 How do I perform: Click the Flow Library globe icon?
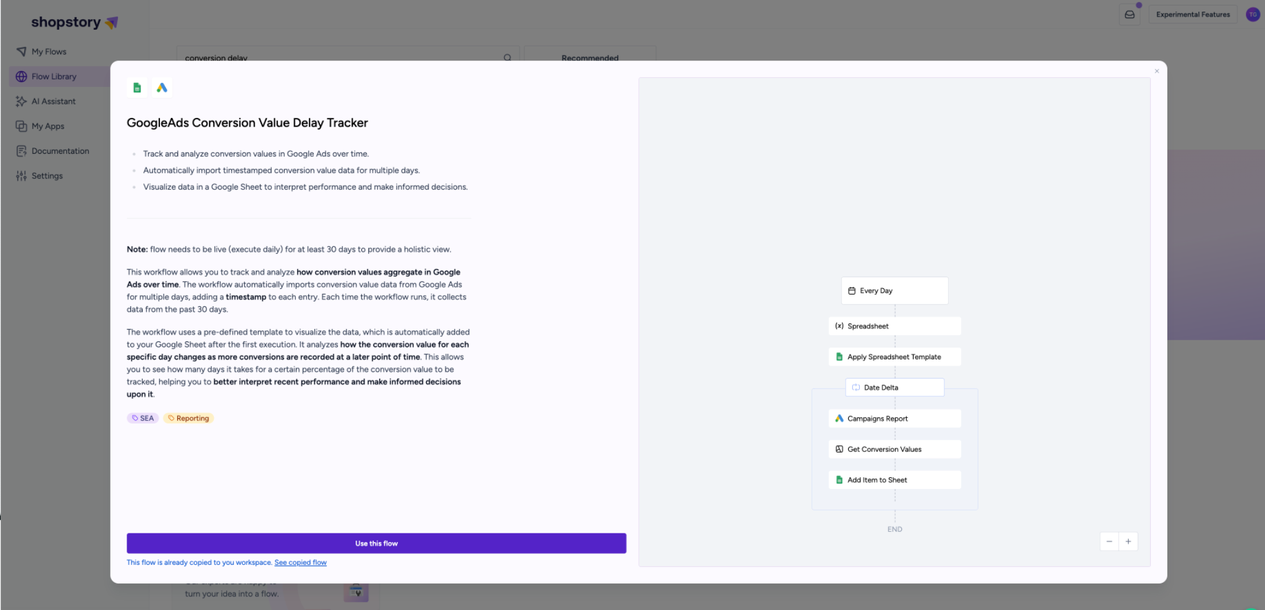pyautogui.click(x=22, y=77)
